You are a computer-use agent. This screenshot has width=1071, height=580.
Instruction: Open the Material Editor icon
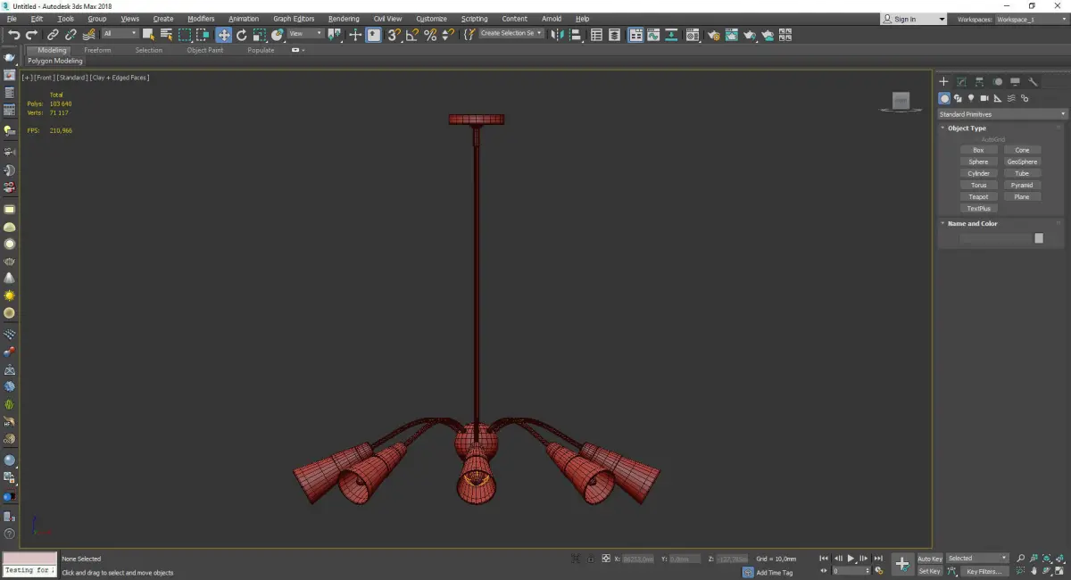tap(693, 35)
